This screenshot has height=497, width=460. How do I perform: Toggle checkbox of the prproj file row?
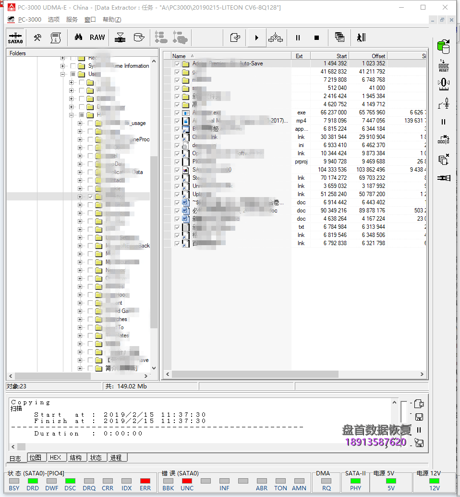pos(177,162)
